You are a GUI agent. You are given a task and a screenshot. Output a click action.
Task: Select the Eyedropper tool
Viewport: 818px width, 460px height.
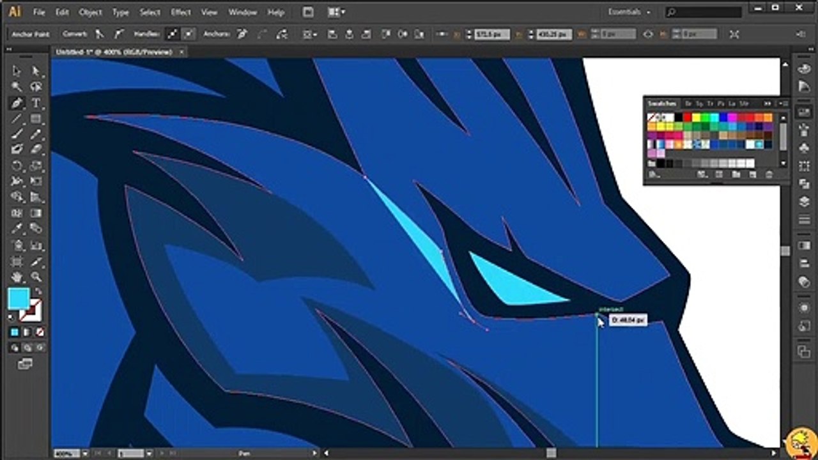coord(17,228)
